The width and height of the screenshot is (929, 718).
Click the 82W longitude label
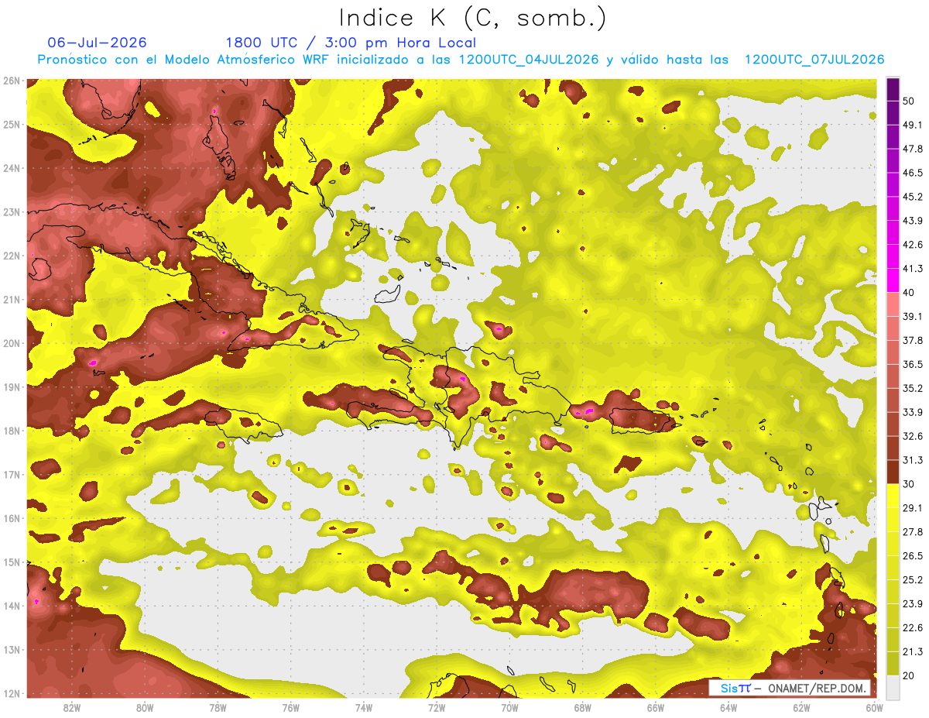point(72,707)
